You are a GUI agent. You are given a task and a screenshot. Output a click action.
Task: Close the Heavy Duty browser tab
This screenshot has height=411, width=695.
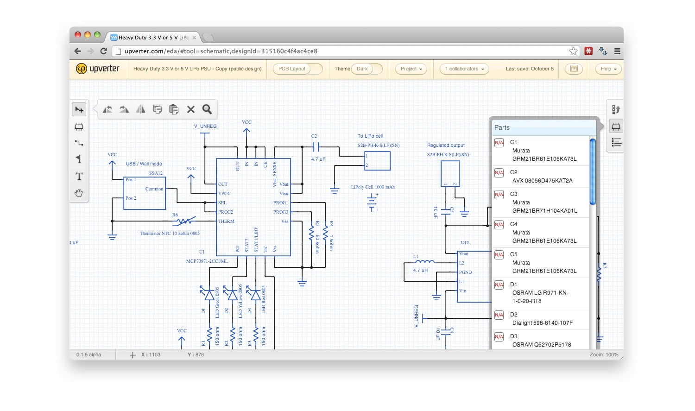click(194, 38)
